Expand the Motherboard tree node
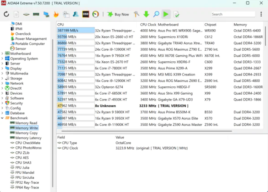This screenshot has width=268, height=192. (2, 53)
